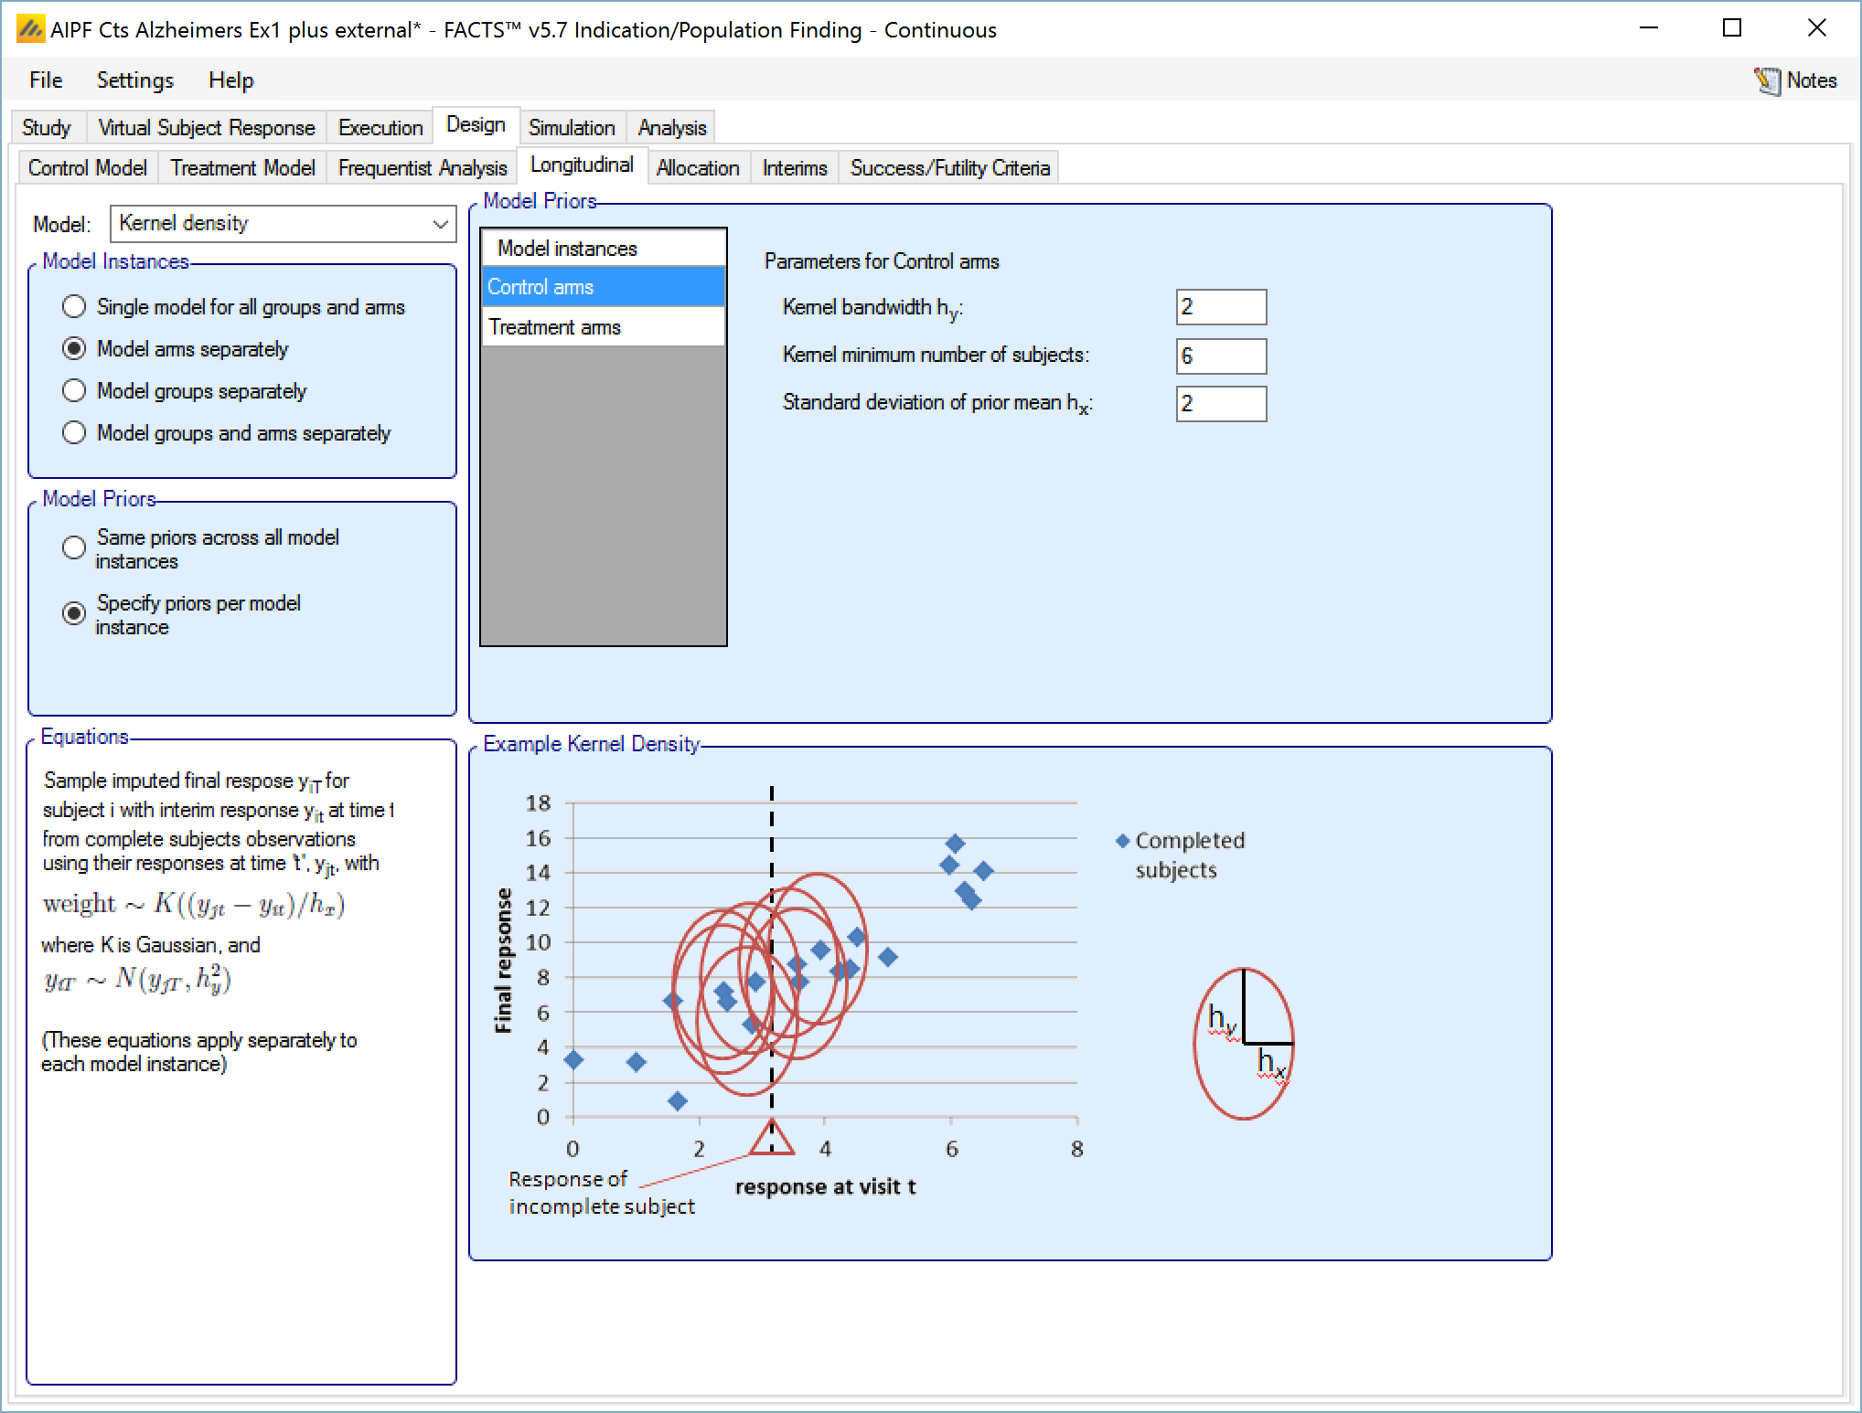The width and height of the screenshot is (1862, 1413).
Task: Open the Settings menu
Action: coord(134,80)
